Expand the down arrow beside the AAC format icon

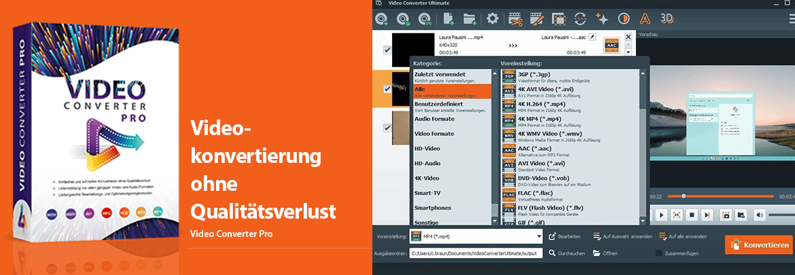tap(629, 52)
